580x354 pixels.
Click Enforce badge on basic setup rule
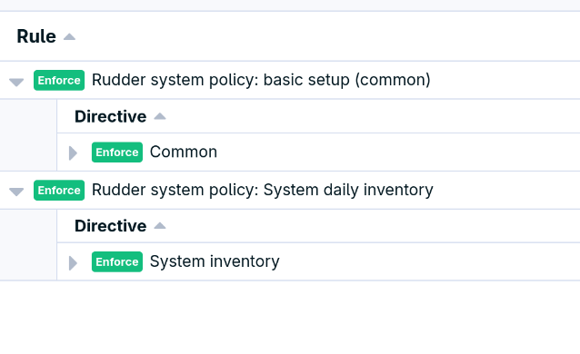click(x=59, y=80)
